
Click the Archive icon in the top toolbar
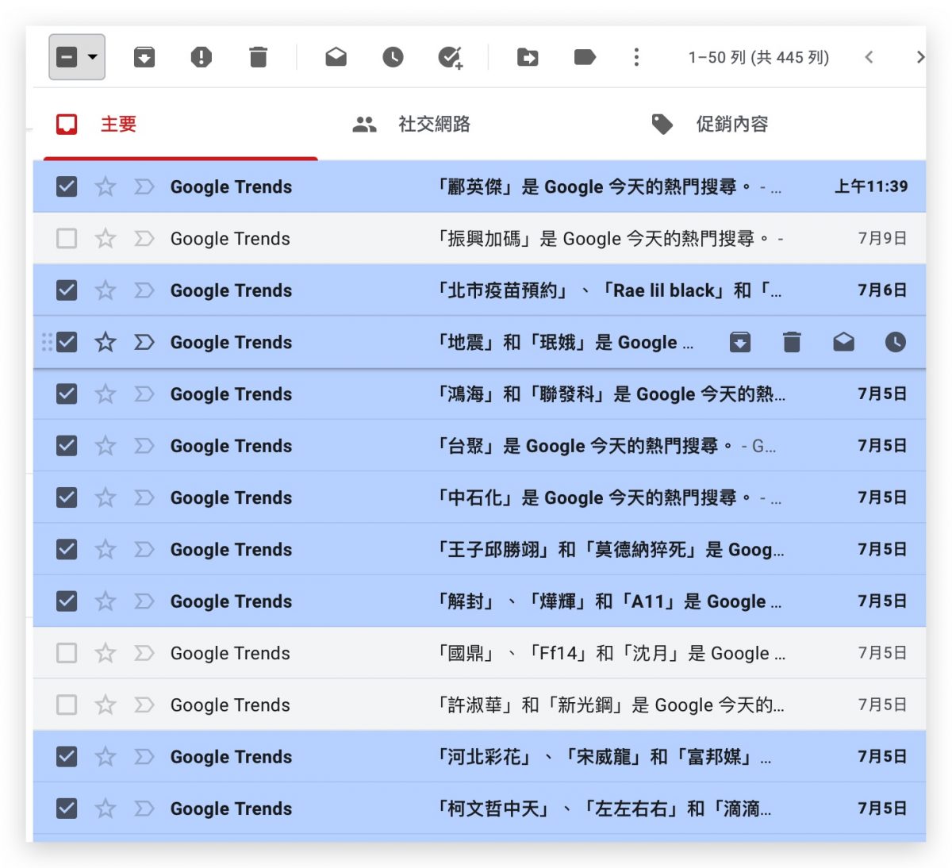[x=144, y=57]
